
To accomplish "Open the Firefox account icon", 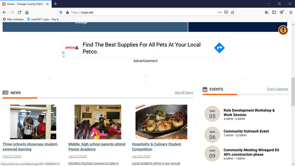I will (x=281, y=13).
